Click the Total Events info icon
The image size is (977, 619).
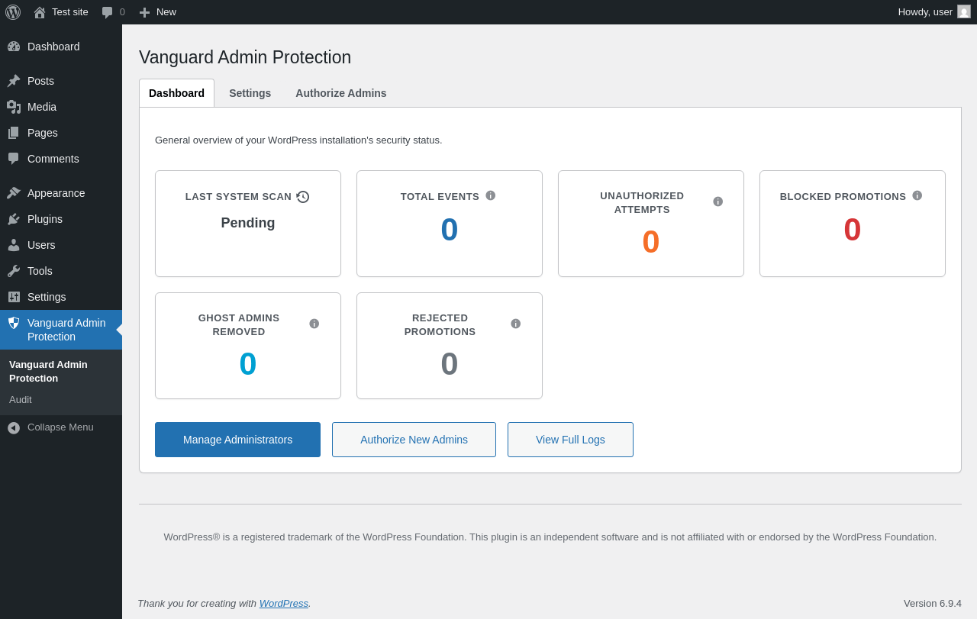(491, 195)
